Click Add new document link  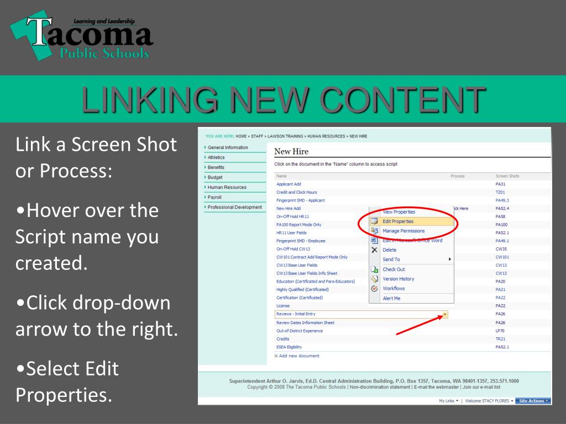[299, 356]
